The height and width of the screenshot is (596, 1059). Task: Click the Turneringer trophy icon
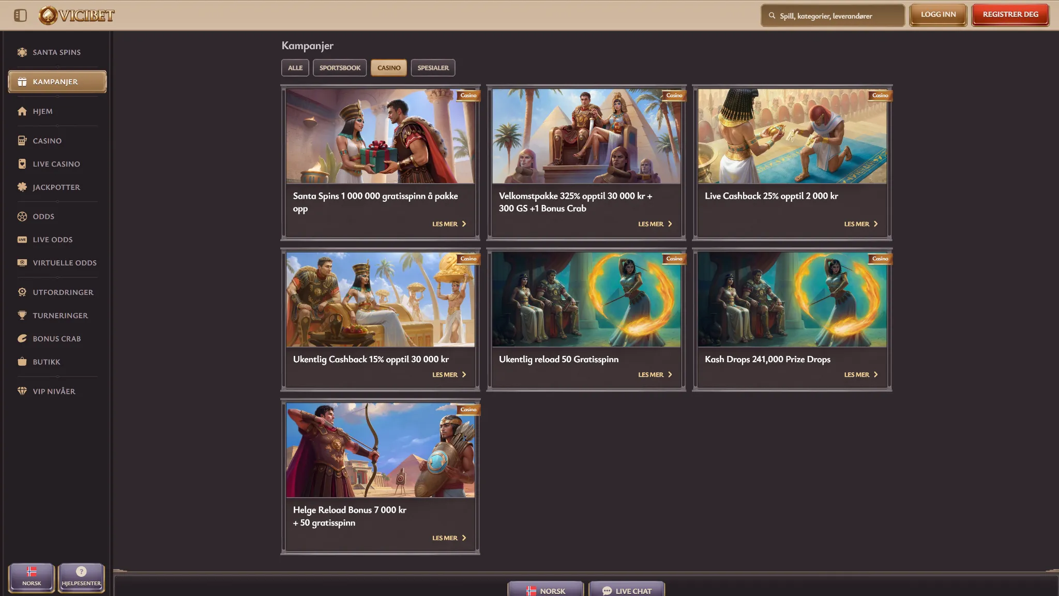tap(22, 316)
